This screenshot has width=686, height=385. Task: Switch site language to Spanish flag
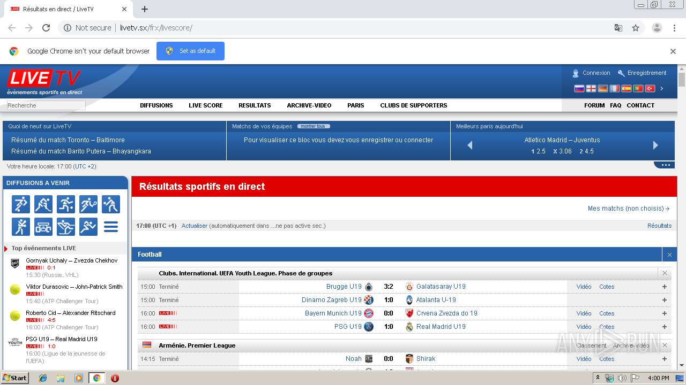[x=626, y=89]
